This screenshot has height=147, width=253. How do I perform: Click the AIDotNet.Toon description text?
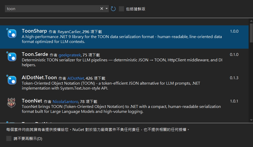[111, 86]
